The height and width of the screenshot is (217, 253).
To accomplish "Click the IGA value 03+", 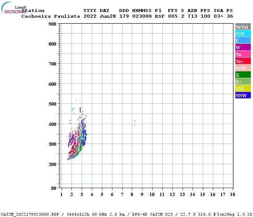I will (x=218, y=16).
